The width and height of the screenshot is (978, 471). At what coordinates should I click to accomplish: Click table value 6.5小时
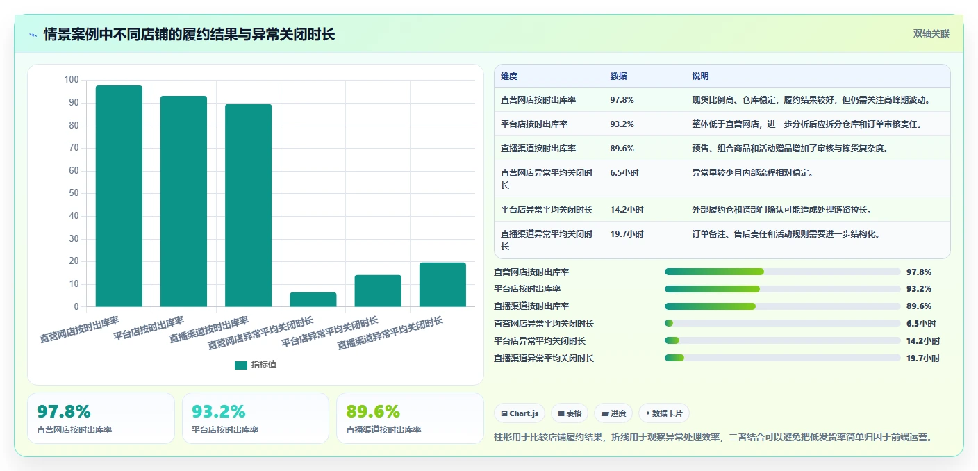(625, 173)
